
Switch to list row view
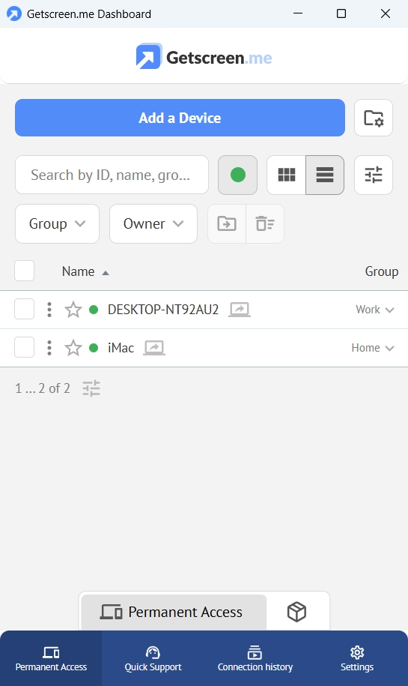[x=325, y=175]
